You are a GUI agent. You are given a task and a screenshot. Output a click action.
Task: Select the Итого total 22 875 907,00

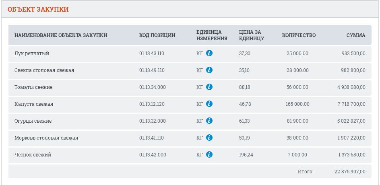pyautogui.click(x=350, y=172)
